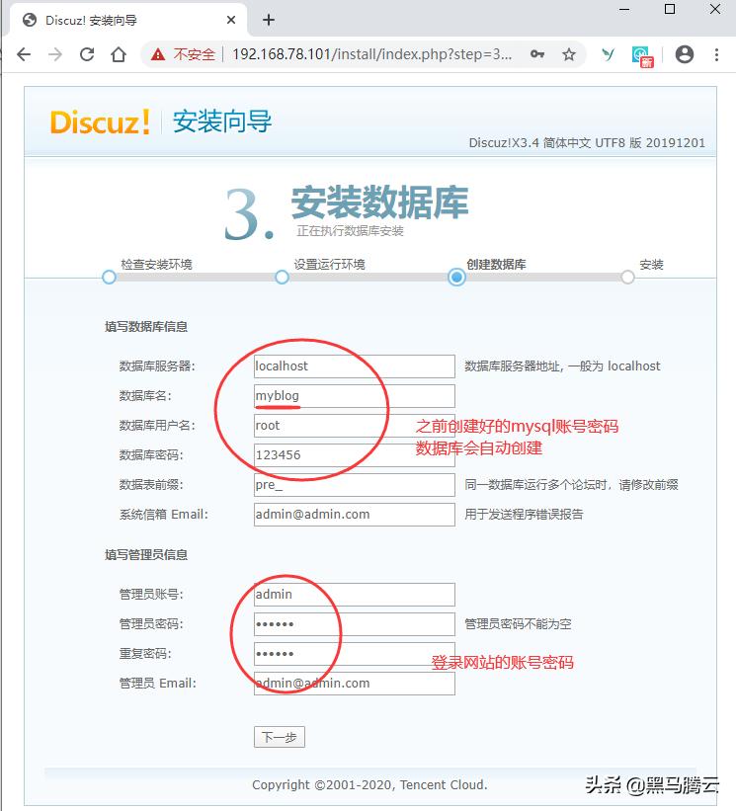The height and width of the screenshot is (811, 736).
Task: Click the 设置运行环境 step marker
Action: click(x=282, y=278)
